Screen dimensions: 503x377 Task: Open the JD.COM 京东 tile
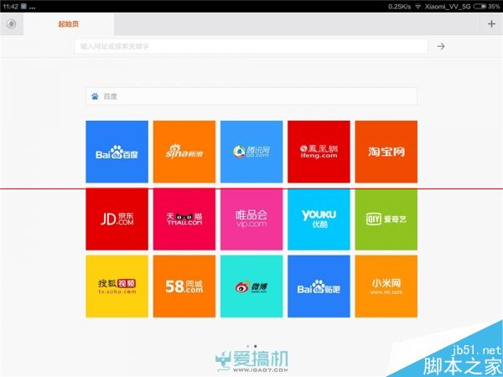coord(117,219)
